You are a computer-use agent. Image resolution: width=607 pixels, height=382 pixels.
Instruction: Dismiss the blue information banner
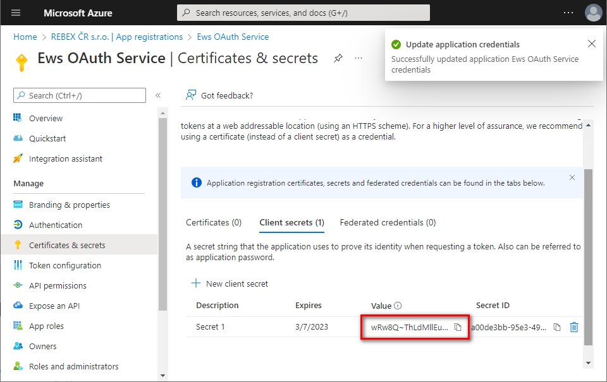point(572,178)
